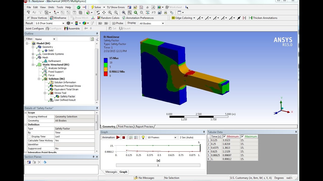Open the 10 Frames dropdown
Viewport: 323px width, 181px height.
pyautogui.click(x=175, y=138)
